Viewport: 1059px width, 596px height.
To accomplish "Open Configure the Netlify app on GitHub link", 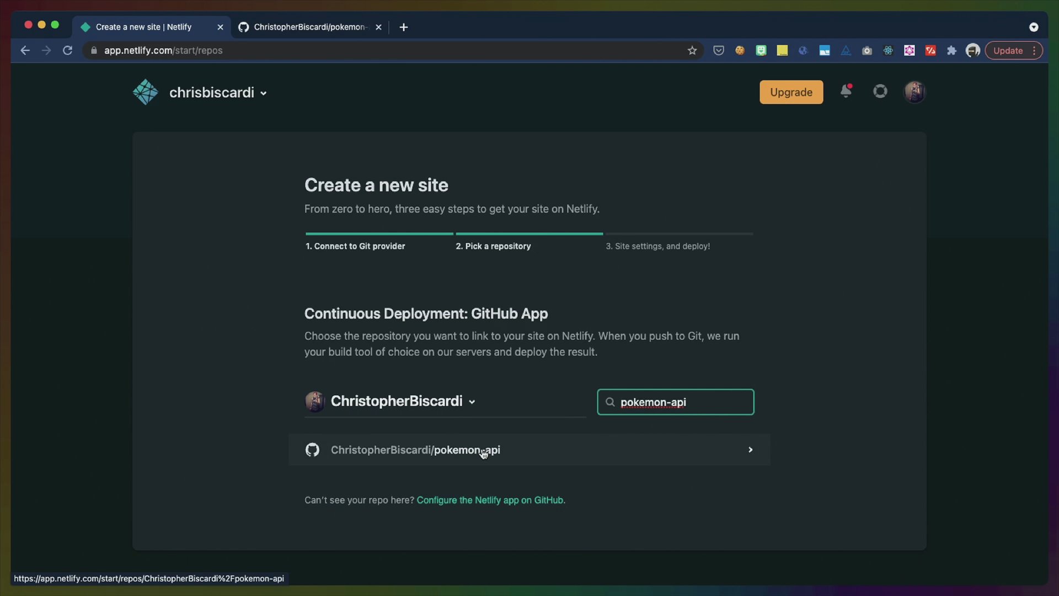I will tap(490, 500).
